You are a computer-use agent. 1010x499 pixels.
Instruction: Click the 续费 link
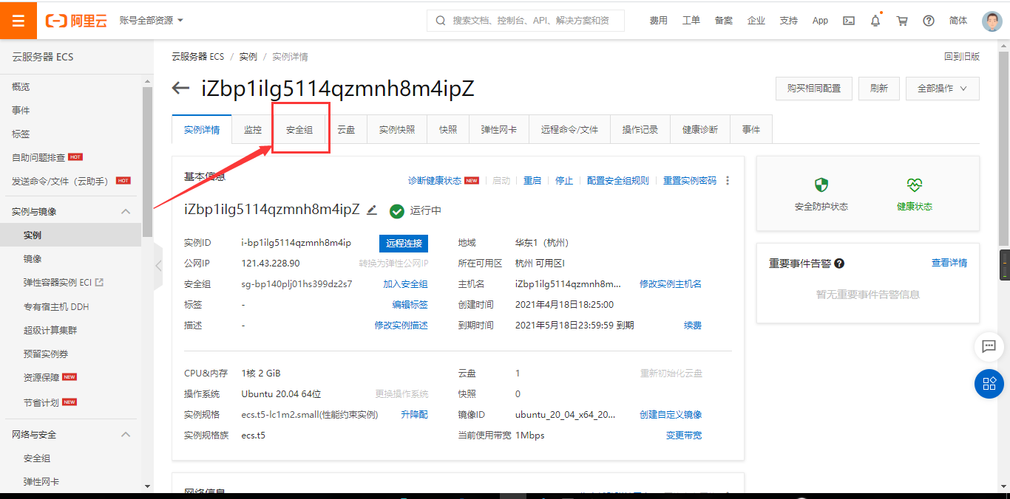tap(693, 326)
